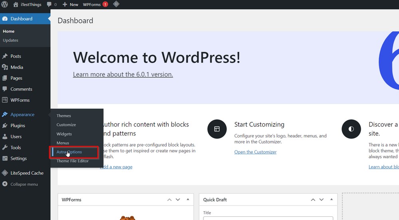Screen dimensions: 399x220
Task: Click the Users person icon
Action: tap(5, 136)
